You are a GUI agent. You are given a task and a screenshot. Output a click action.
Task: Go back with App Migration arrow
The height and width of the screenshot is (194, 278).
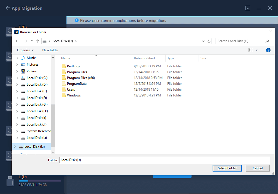8,8
